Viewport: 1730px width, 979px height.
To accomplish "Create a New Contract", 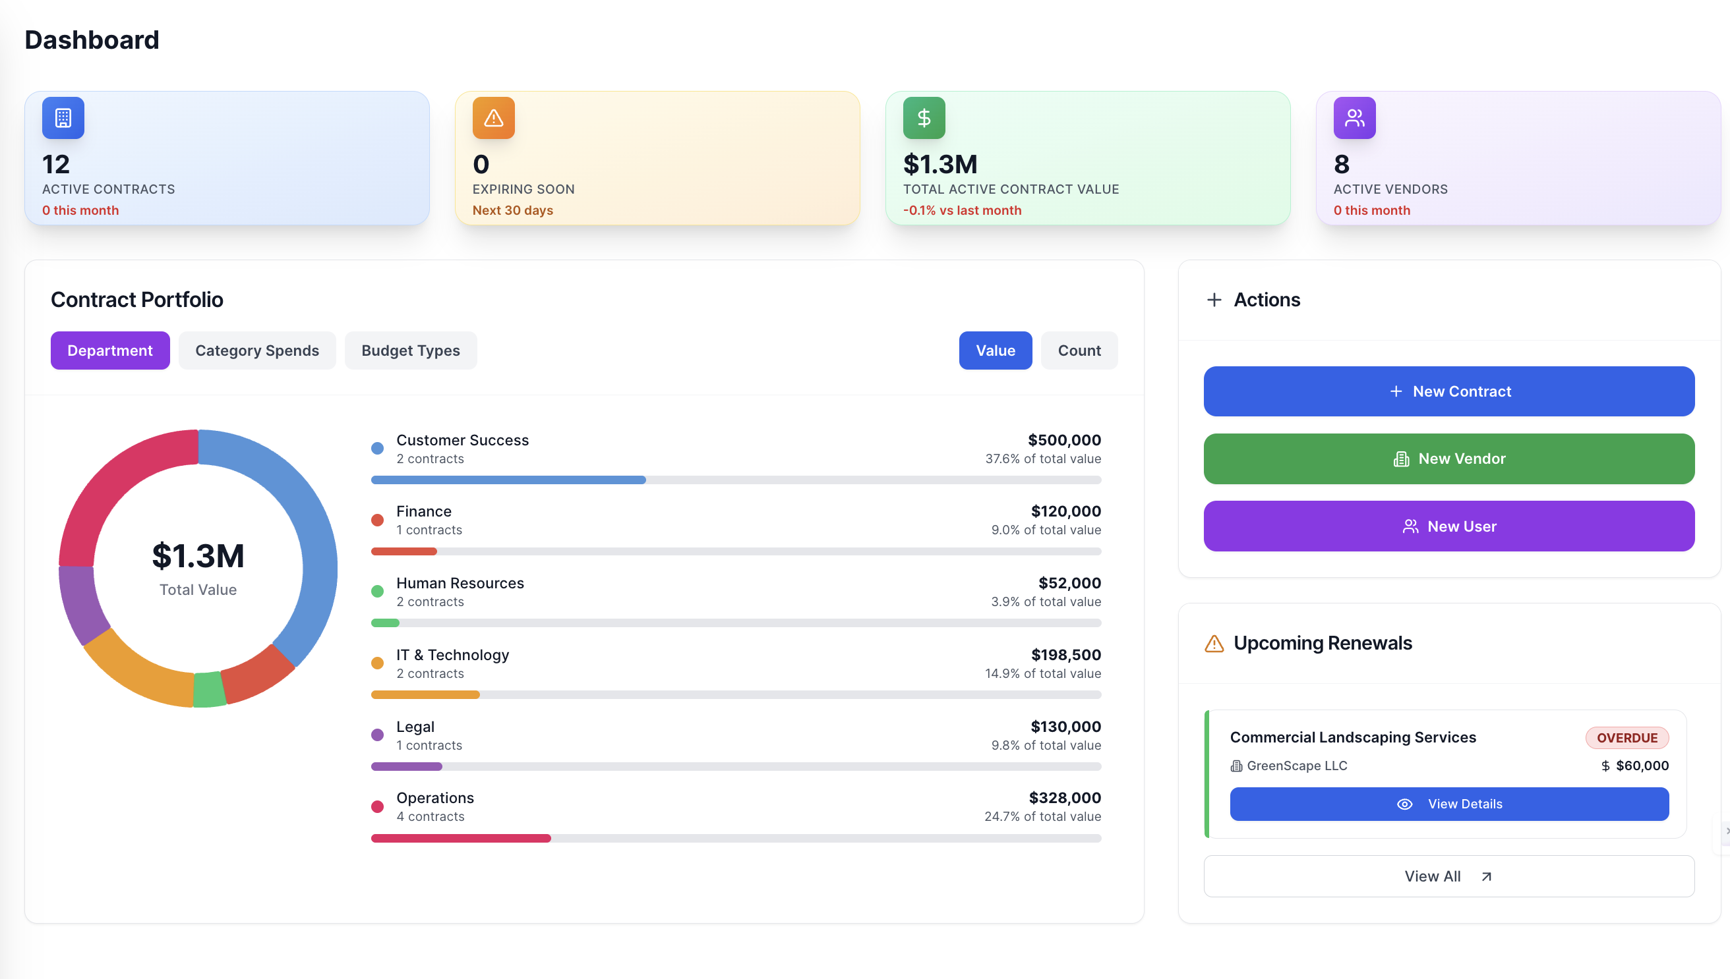I will (x=1448, y=391).
